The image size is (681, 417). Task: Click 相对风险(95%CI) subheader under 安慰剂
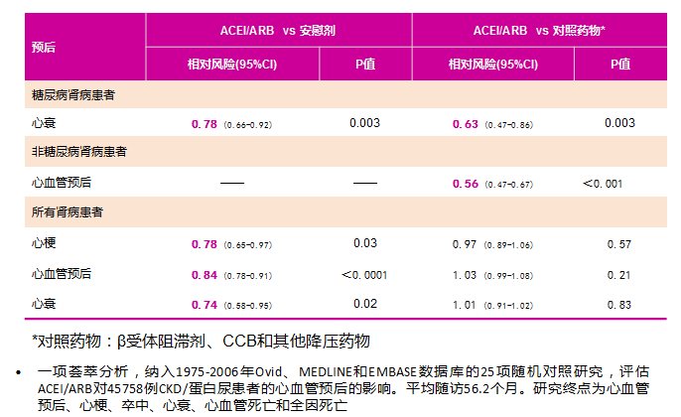click(231, 64)
